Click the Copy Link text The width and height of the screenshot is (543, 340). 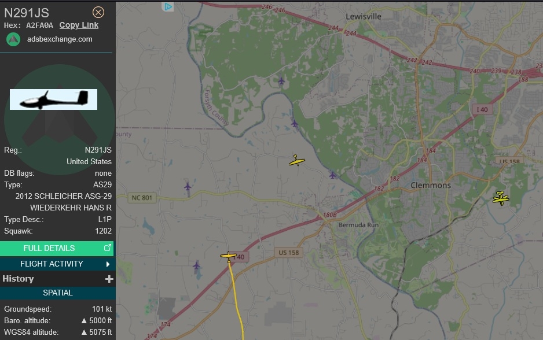click(x=79, y=25)
